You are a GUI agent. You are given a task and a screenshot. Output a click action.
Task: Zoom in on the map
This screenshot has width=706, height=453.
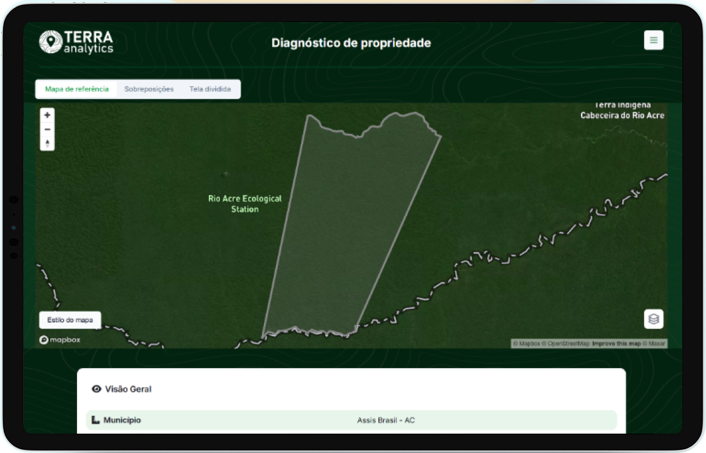(48, 116)
